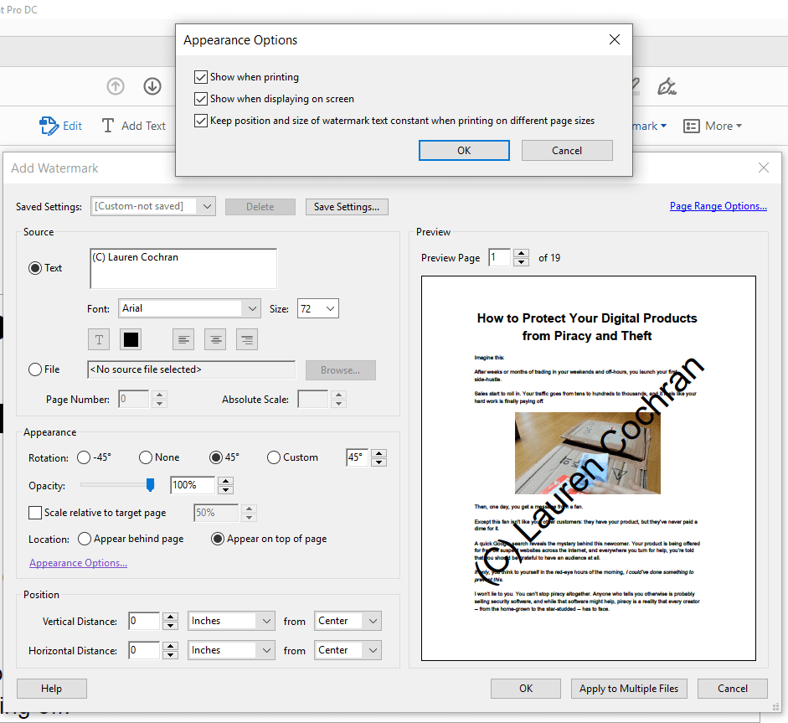Select the centered text alignment icon
Viewport: 788px width, 723px height.
(x=215, y=339)
